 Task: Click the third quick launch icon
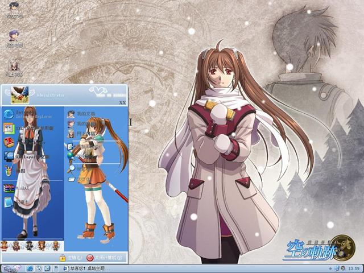coord(47,268)
